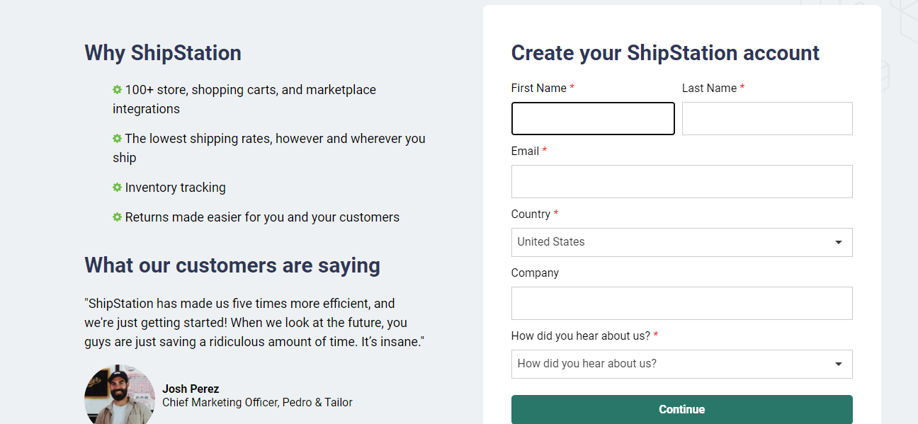Focus the First Name input field
The image size is (918, 424).
point(593,119)
